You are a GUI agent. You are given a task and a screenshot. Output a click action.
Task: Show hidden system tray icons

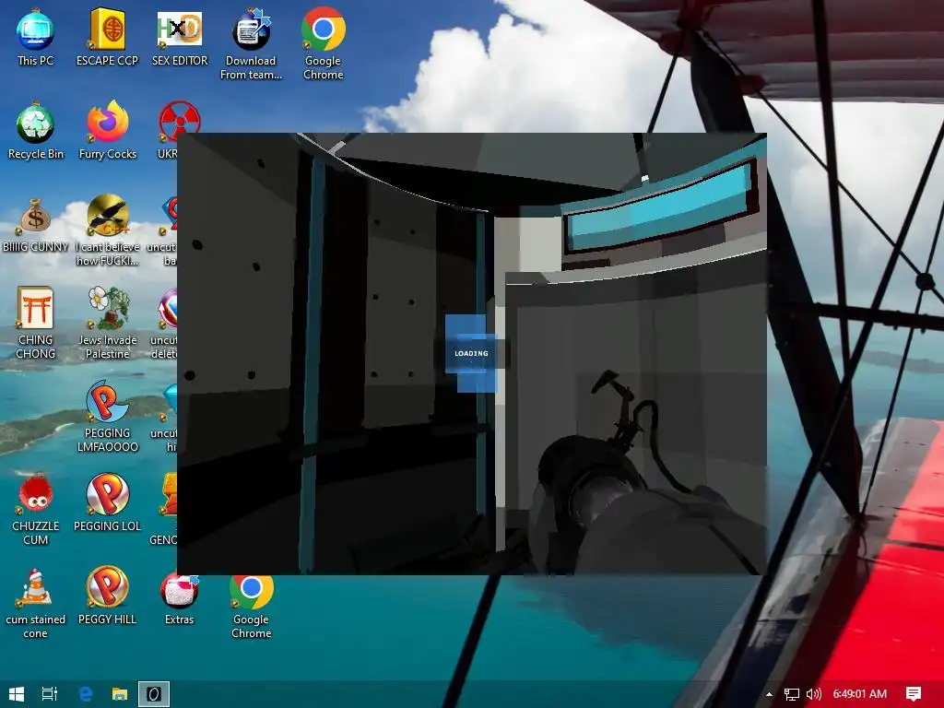(769, 694)
